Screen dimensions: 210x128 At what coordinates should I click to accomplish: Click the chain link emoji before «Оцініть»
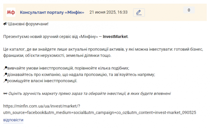tap(5, 94)
